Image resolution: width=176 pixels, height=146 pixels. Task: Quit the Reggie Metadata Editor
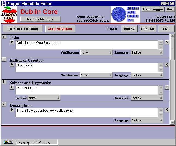[170, 9]
